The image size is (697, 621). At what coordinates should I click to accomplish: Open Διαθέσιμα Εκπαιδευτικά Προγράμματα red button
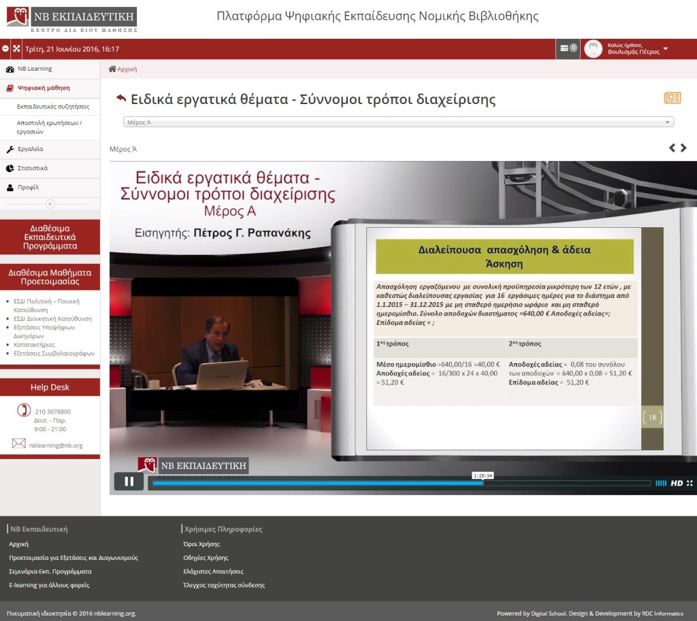(x=50, y=237)
